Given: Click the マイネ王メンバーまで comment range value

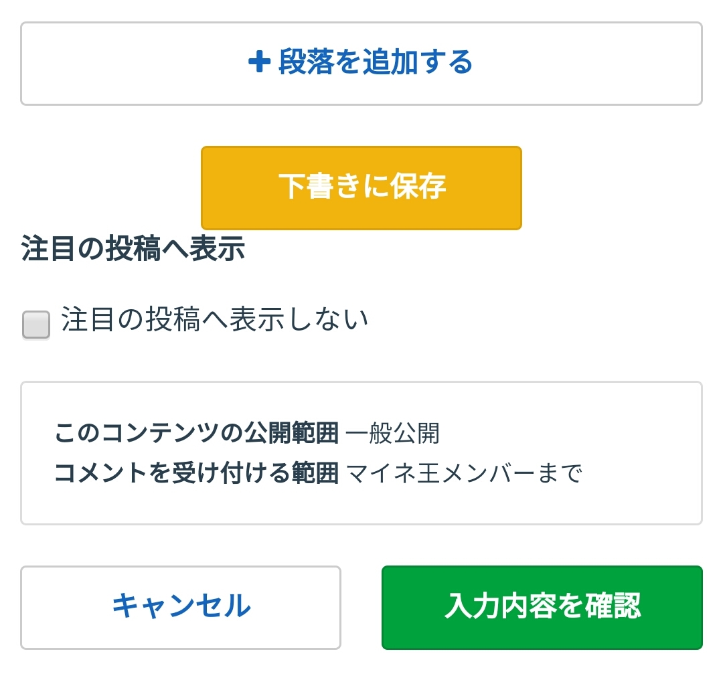Looking at the screenshot, I should click(x=465, y=474).
